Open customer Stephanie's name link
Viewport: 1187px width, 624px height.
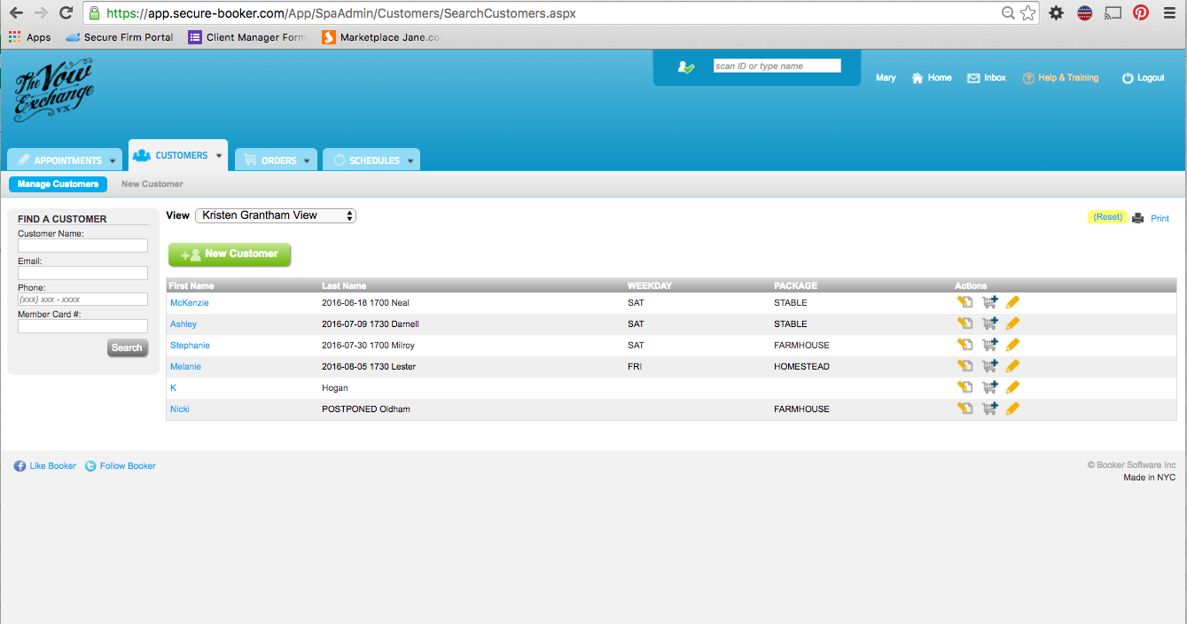point(190,346)
